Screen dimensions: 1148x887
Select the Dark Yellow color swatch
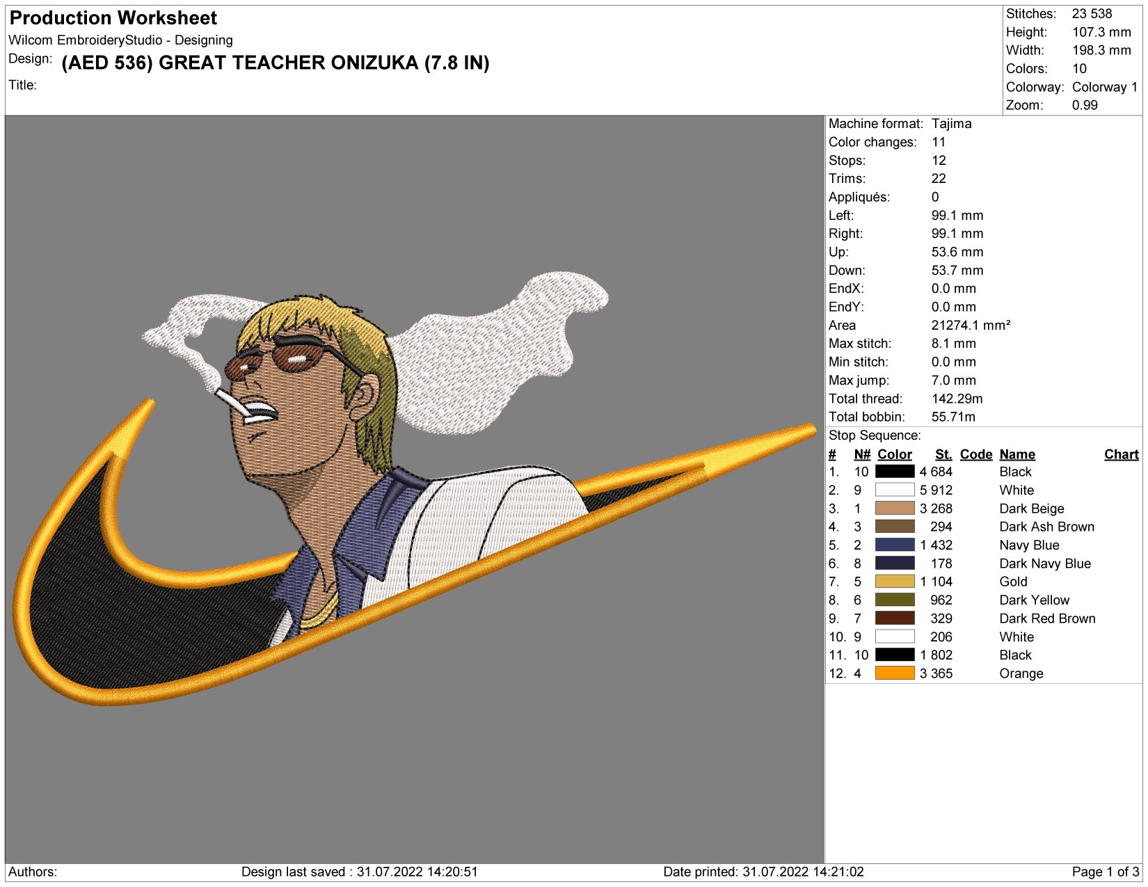[x=895, y=600]
